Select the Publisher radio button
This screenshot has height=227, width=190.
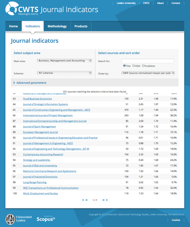143,66
